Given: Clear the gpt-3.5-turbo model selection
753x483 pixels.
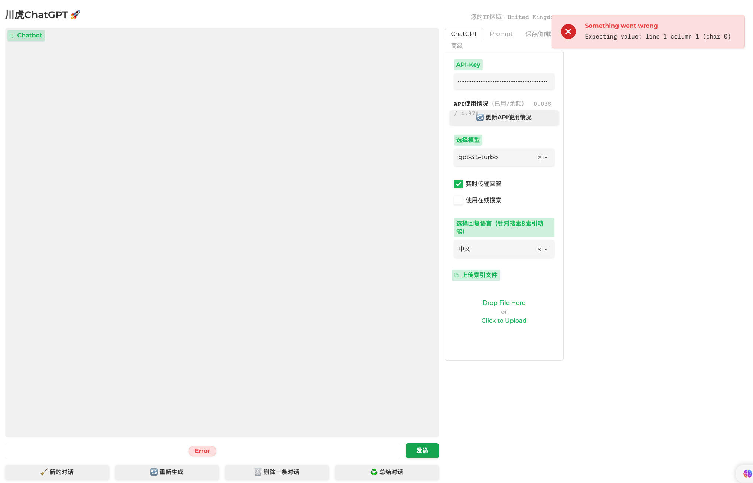Looking at the screenshot, I should [540, 157].
